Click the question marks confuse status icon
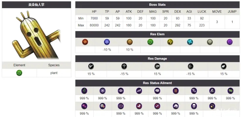Image resolution: width=241 pixels, height=117 pixels. [194, 91]
